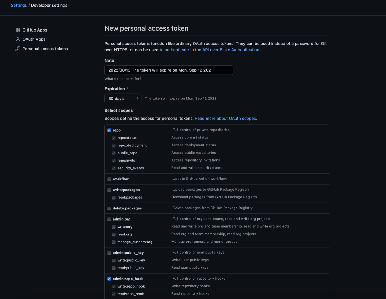
Task: Click 'Read and write security events' description
Action: tap(197, 168)
